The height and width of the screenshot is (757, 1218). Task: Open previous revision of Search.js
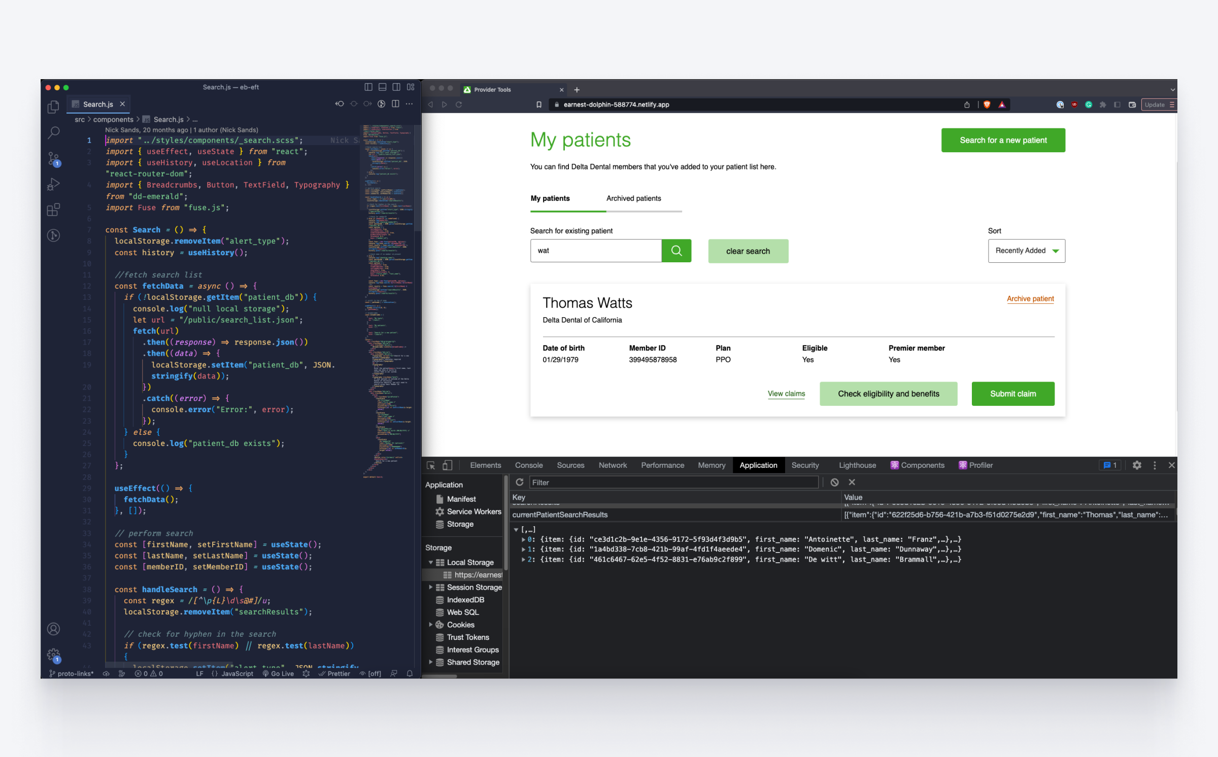pyautogui.click(x=340, y=104)
